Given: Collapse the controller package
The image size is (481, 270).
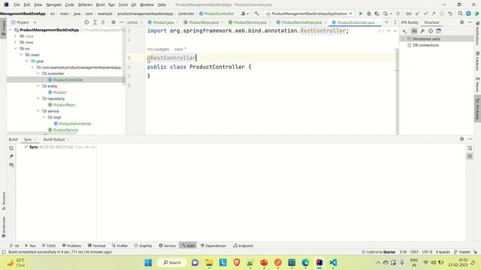Looking at the screenshot, I should (x=38, y=73).
